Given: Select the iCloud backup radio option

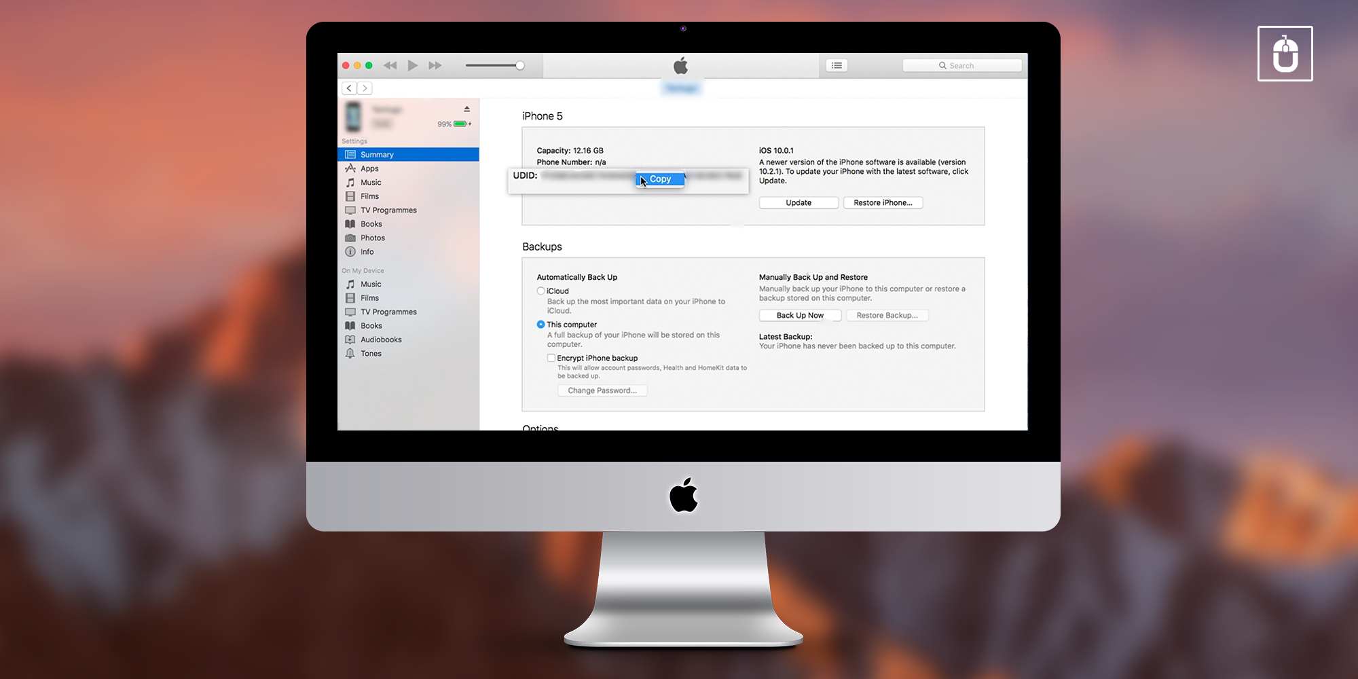Looking at the screenshot, I should [541, 291].
